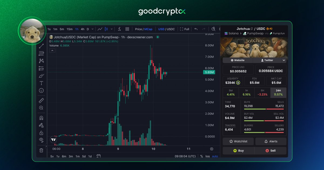The height and width of the screenshot is (170, 324).
Task: Redo the chart action
Action: click(x=204, y=29)
